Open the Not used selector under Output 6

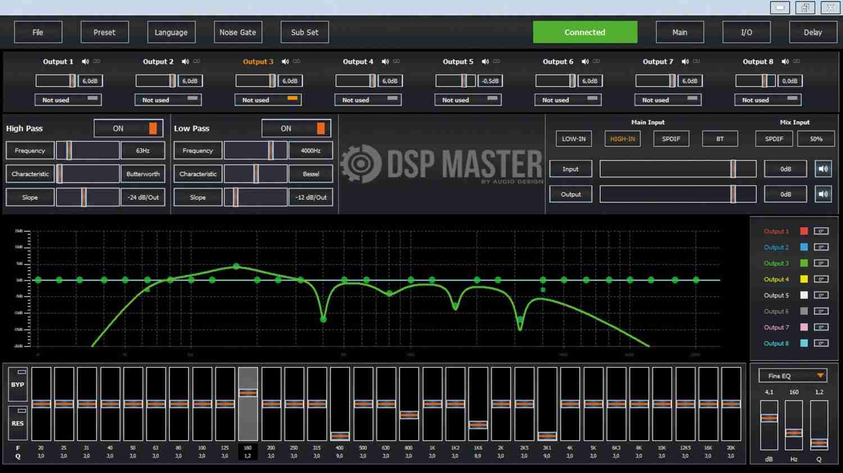(x=568, y=100)
